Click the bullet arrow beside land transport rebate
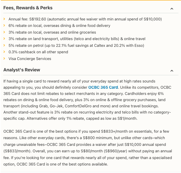The image size is (181, 173). point(4,39)
